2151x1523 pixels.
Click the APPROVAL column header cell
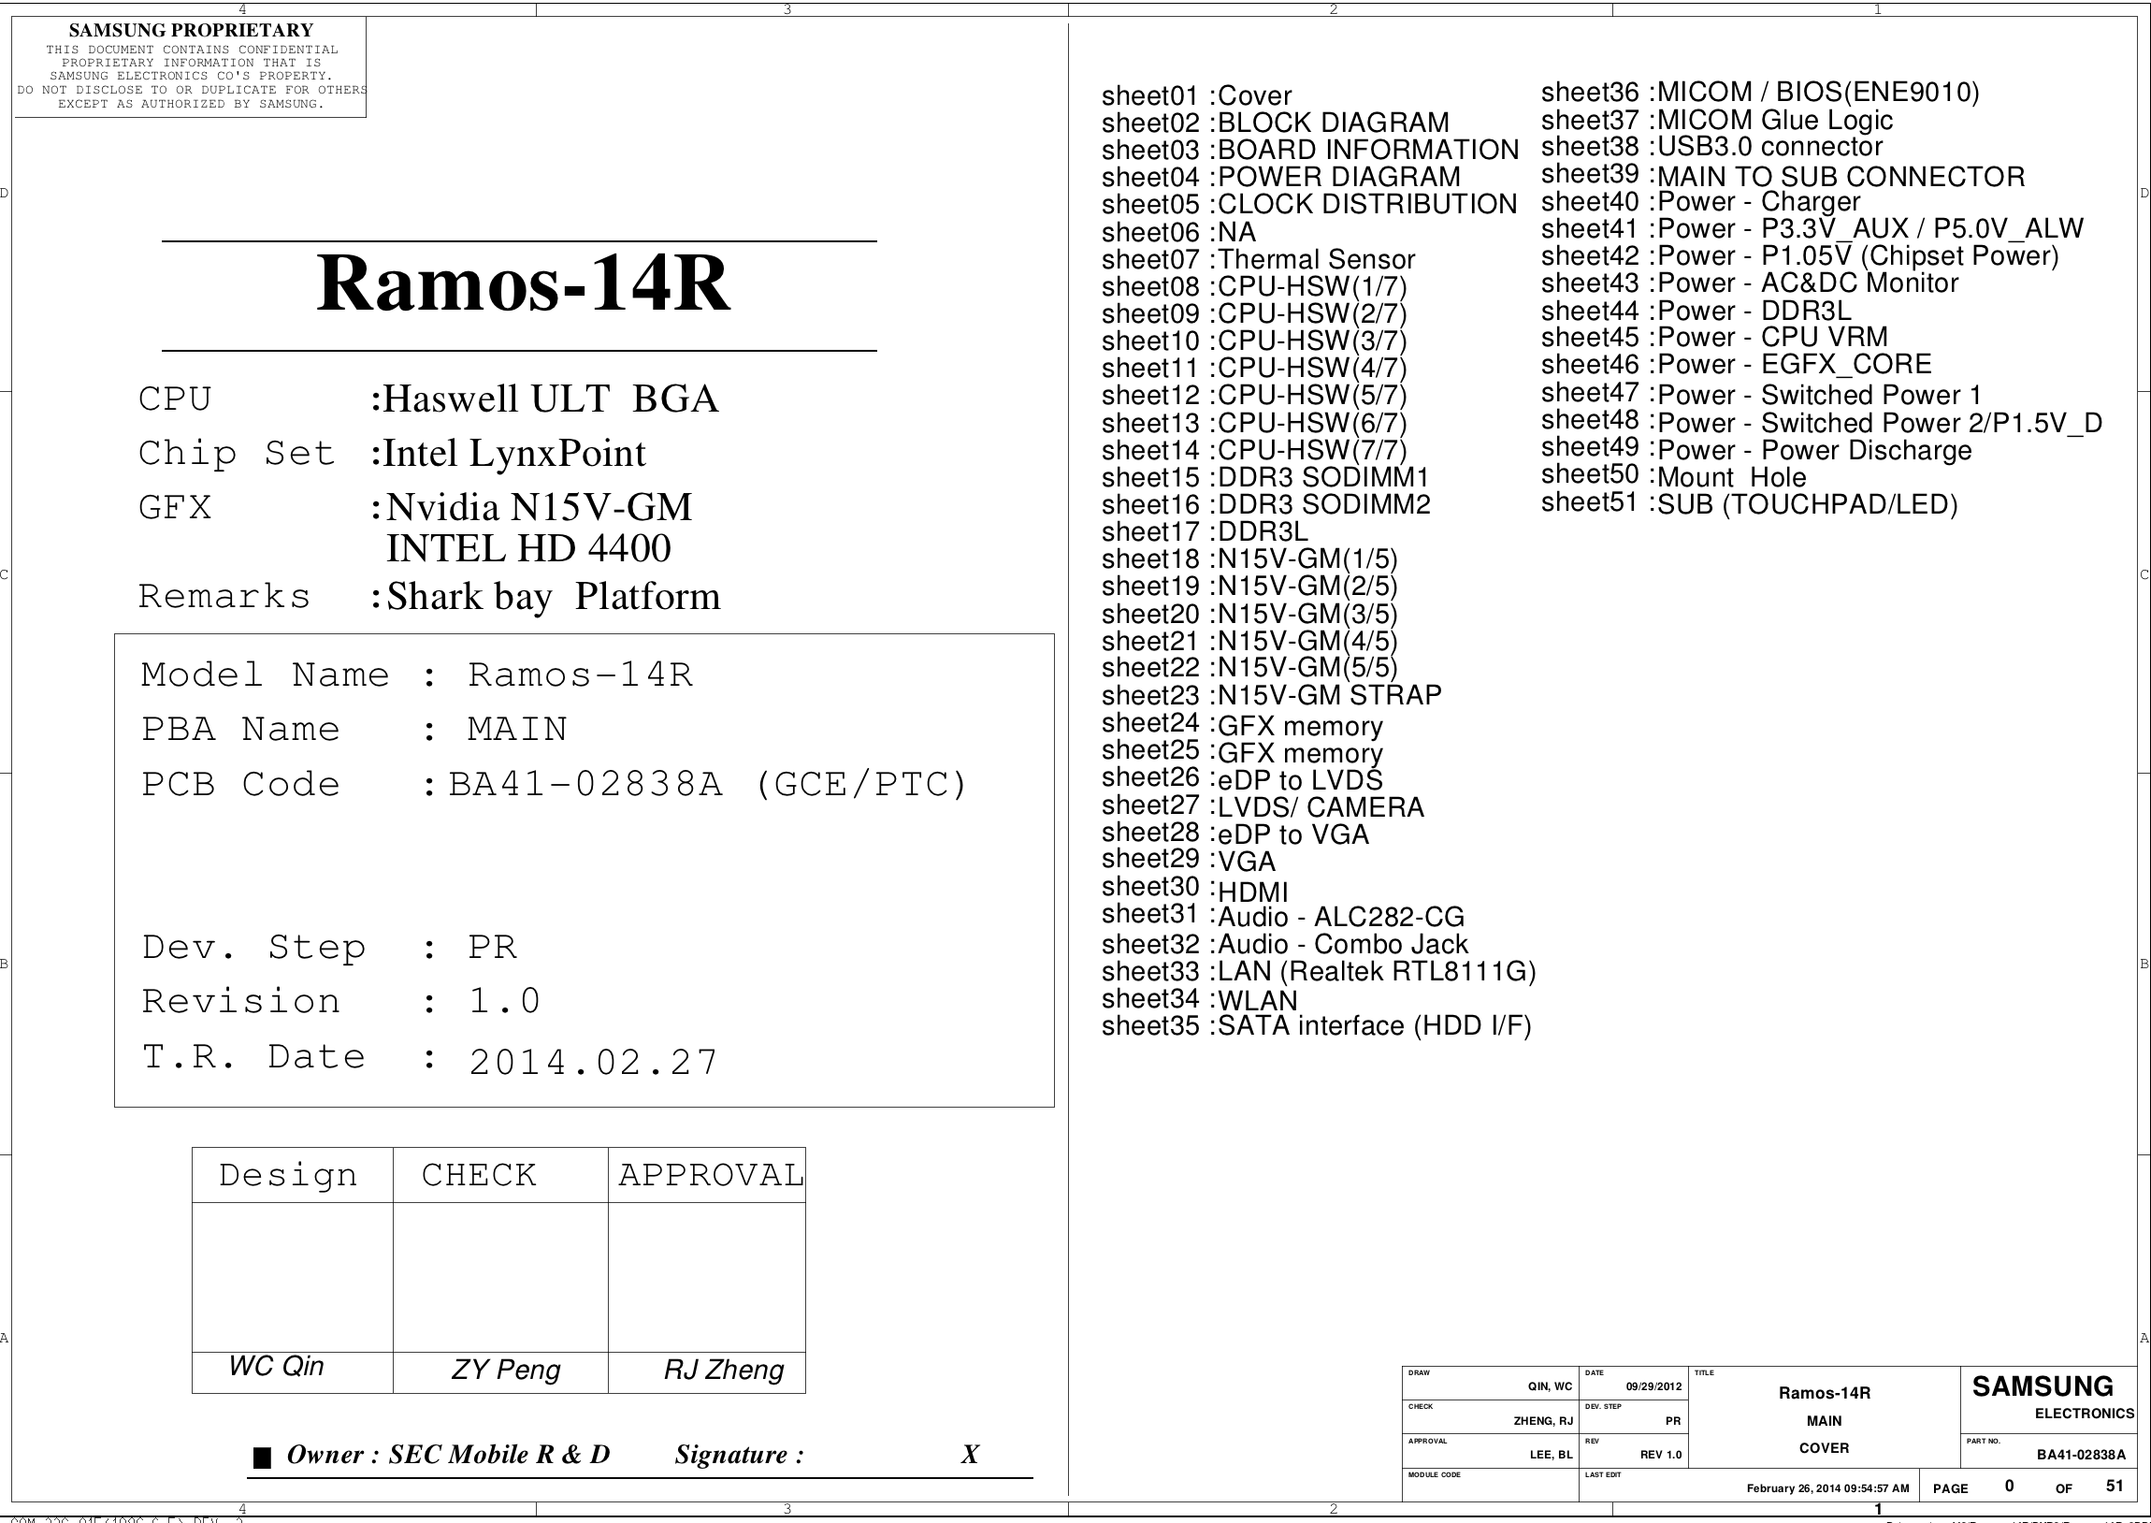tap(710, 1175)
